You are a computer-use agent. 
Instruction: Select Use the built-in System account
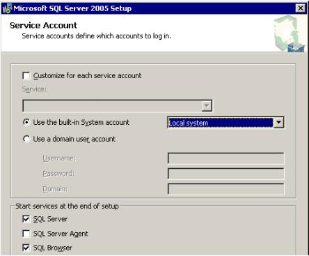[26, 122]
